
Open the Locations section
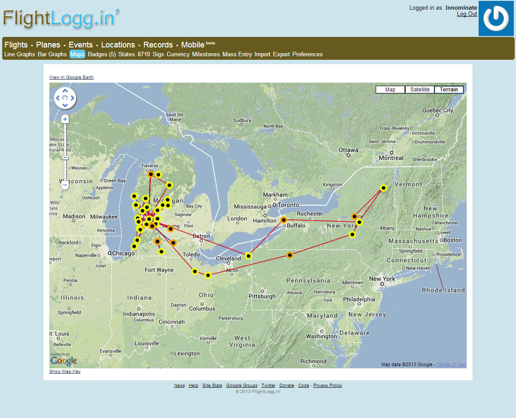118,45
